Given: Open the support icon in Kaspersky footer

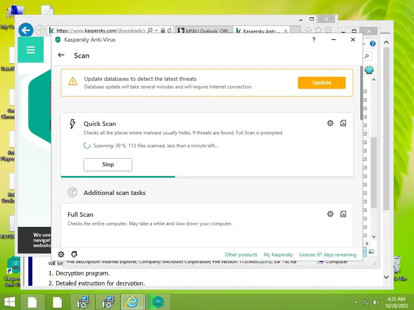Looking at the screenshot, I should (74, 254).
